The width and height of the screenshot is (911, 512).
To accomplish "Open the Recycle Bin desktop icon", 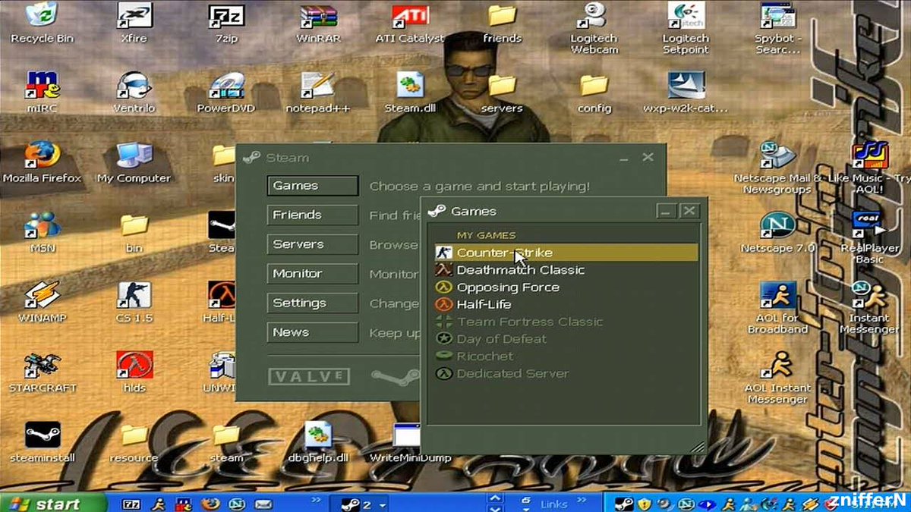I will [42, 23].
